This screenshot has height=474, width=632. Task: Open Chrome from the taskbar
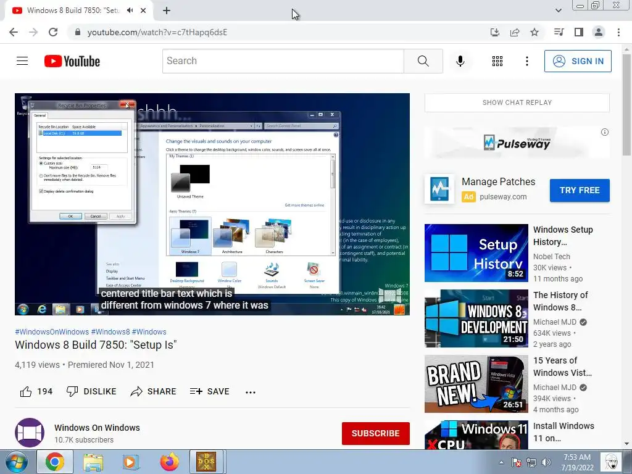pyautogui.click(x=55, y=462)
